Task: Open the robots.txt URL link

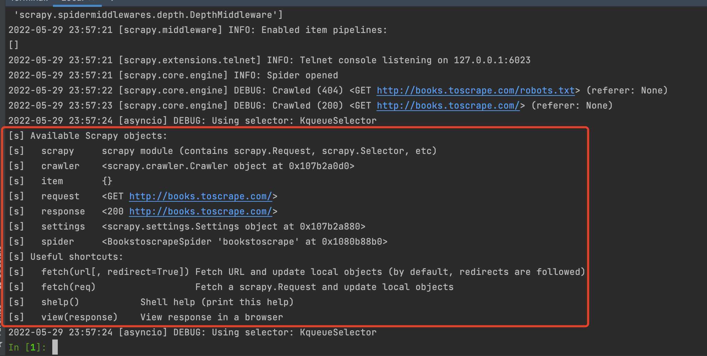Action: pyautogui.click(x=476, y=90)
